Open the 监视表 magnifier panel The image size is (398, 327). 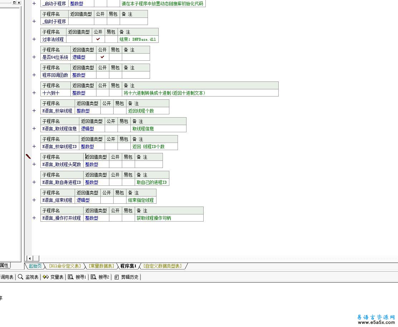coord(29,277)
